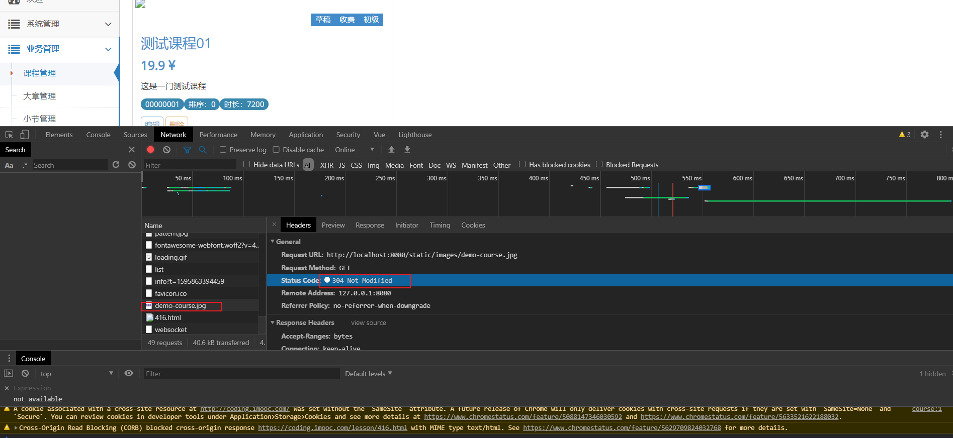Export HAR file download arrow icon
953x438 pixels.
[x=407, y=150]
